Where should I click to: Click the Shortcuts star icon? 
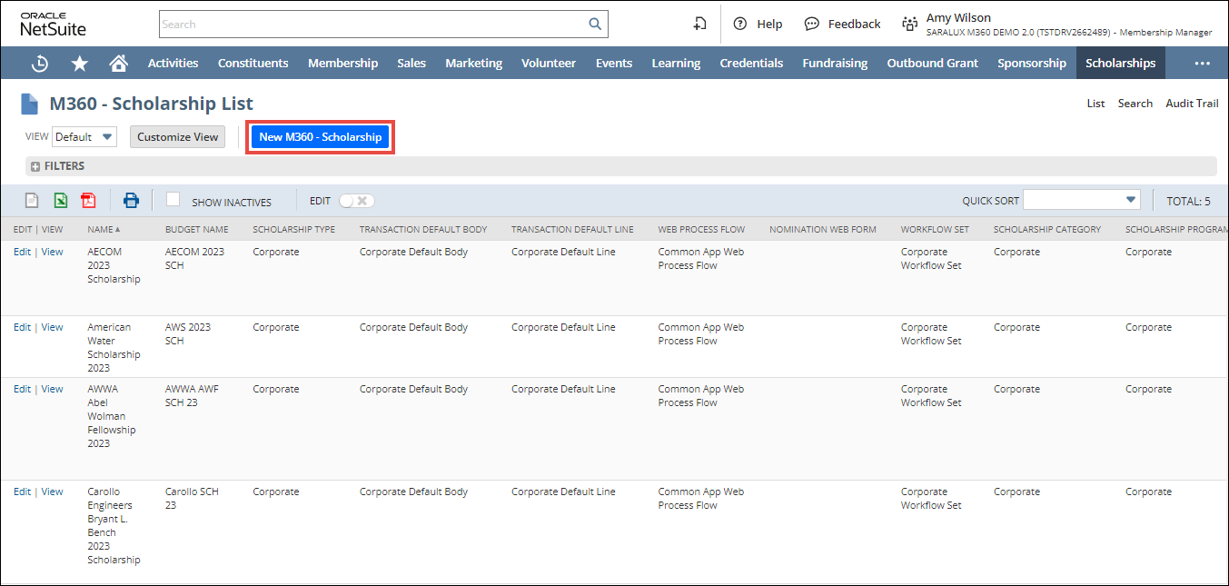pyautogui.click(x=80, y=64)
